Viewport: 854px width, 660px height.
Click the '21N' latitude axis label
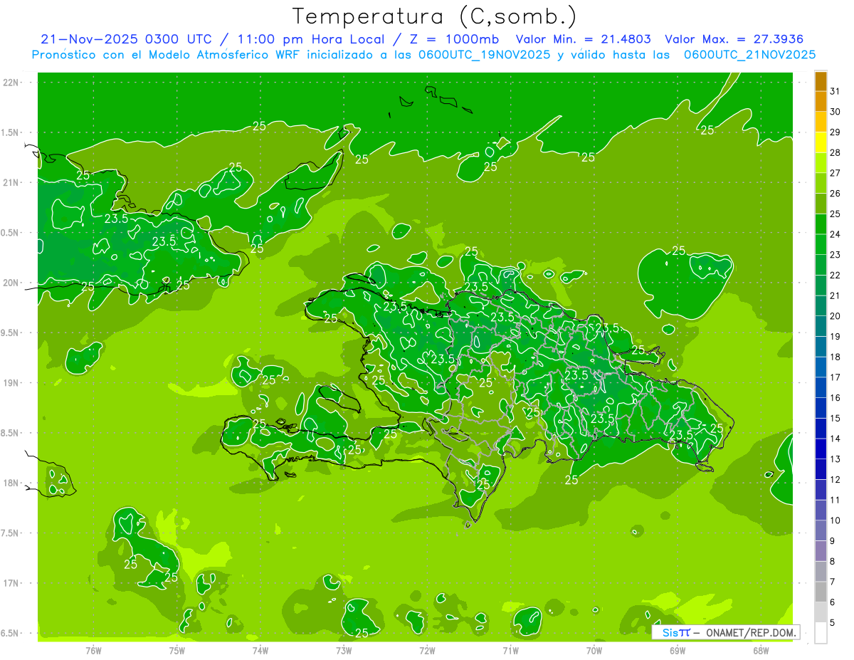(x=11, y=183)
